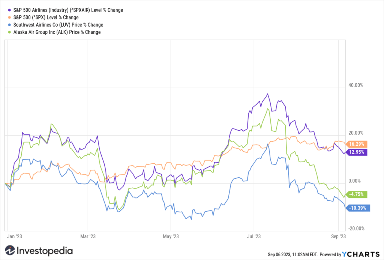Click the Investopedia logo icon
The height and width of the screenshot is (260, 384).
[10, 251]
